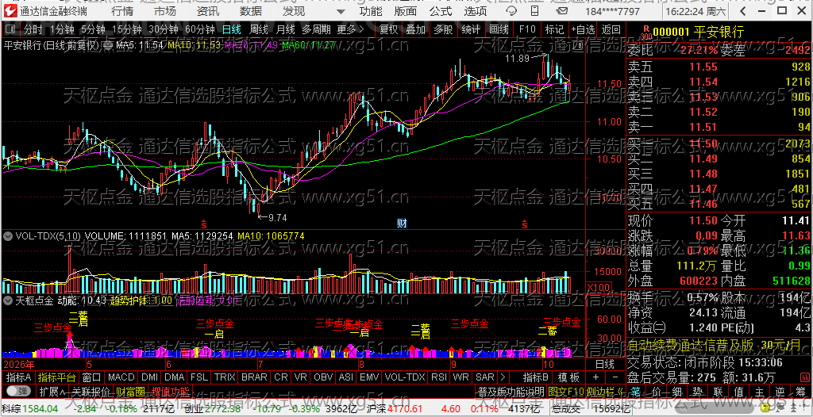Switch indicator to RSI
Viewport: 813px width, 417px height.
tap(438, 377)
